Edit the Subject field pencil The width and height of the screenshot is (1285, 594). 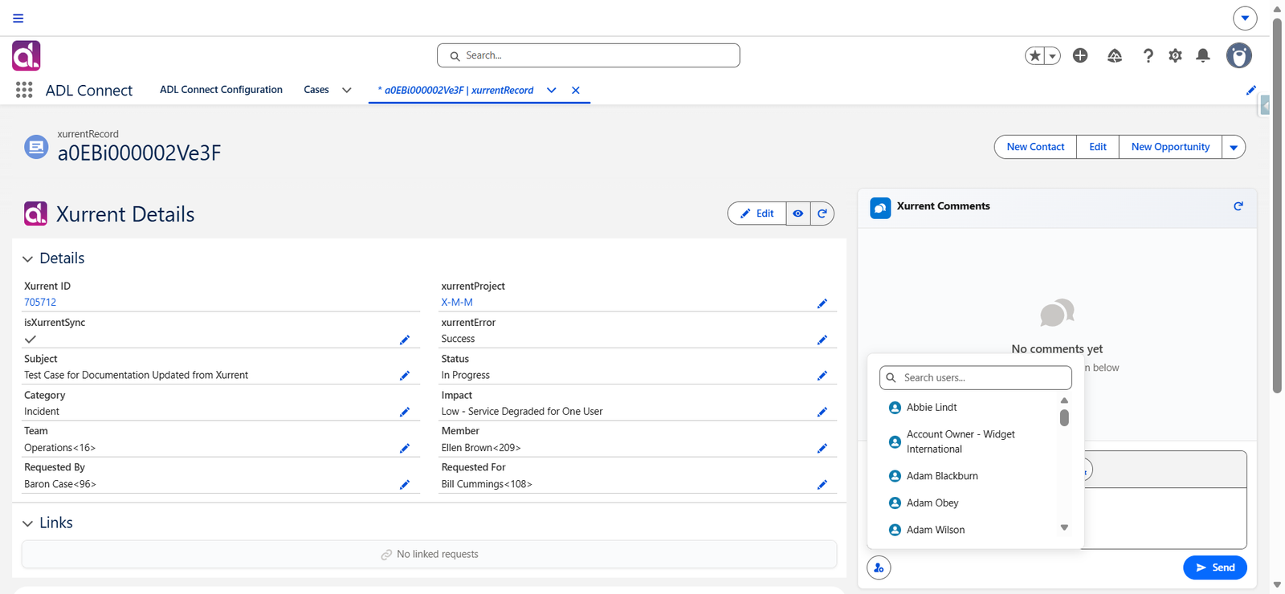[x=405, y=376]
